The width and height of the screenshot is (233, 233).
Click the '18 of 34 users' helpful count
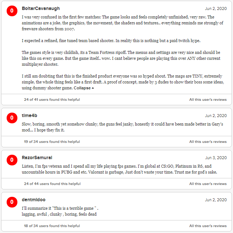(x=52, y=226)
